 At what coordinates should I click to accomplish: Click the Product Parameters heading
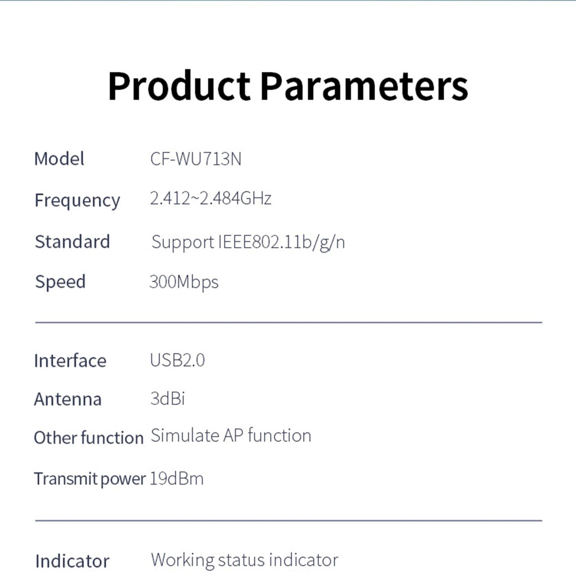point(288,86)
